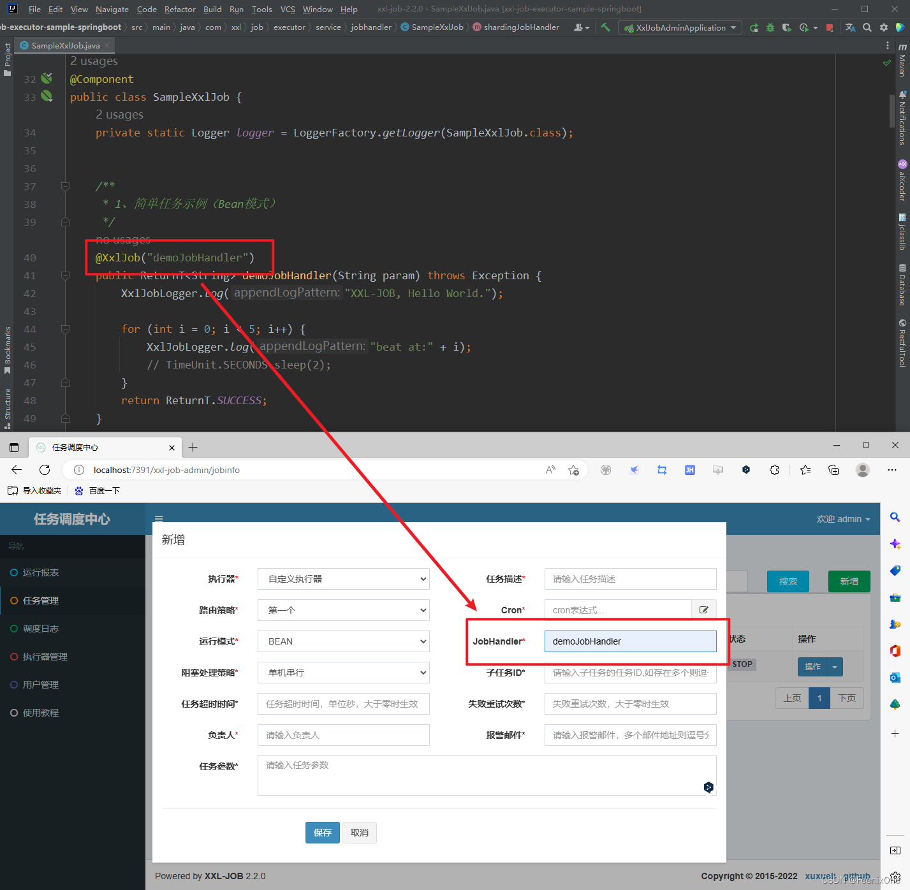Open the Navigate menu in IntelliJ
Screen dimensions: 910x890
click(x=112, y=9)
